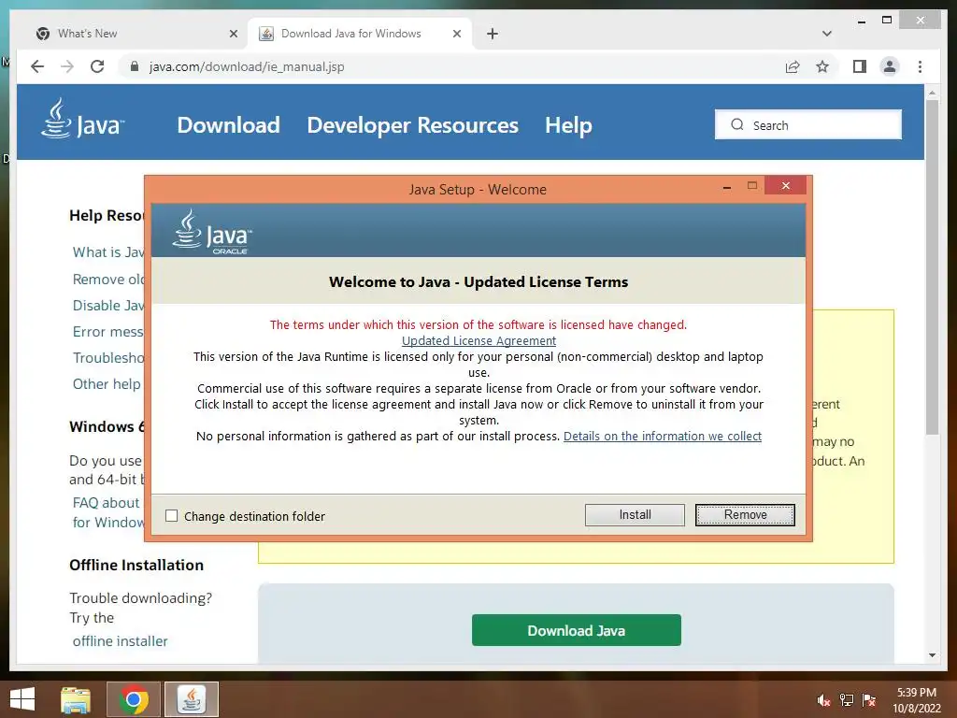Share this page via the share icon
Viewport: 957px width, 718px height.
coord(793,66)
